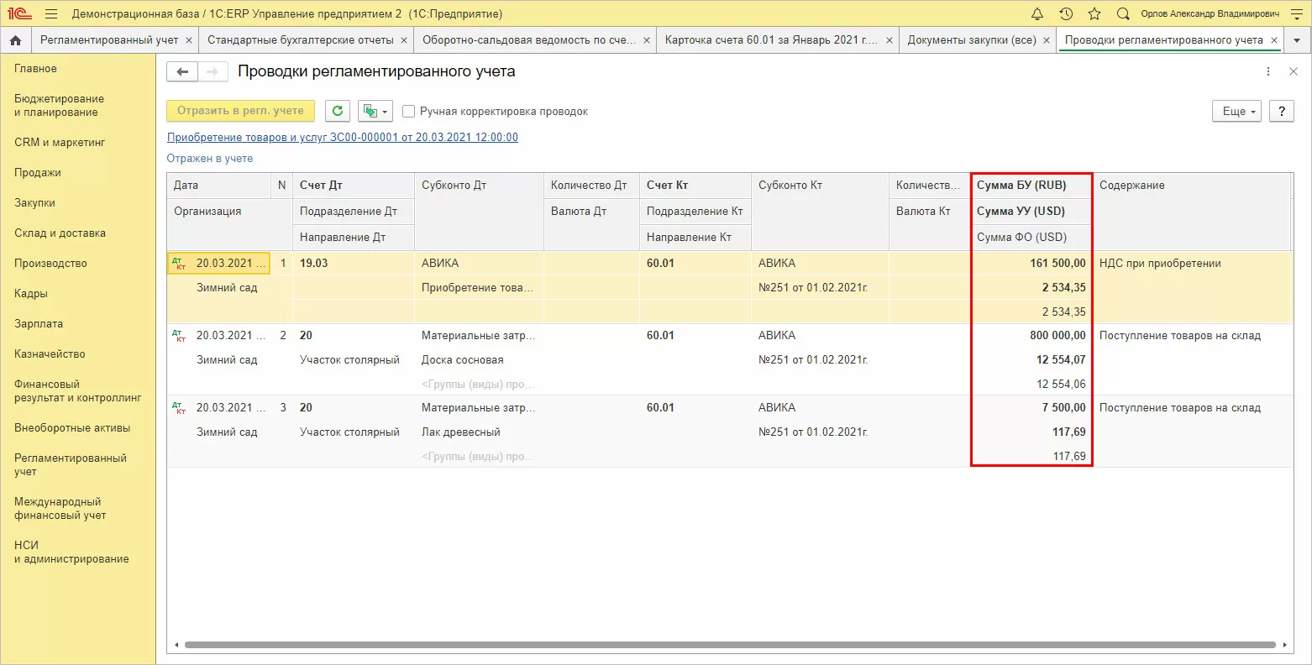Close the Карточка счета 60.01 tab
This screenshot has width=1312, height=665.
888,40
